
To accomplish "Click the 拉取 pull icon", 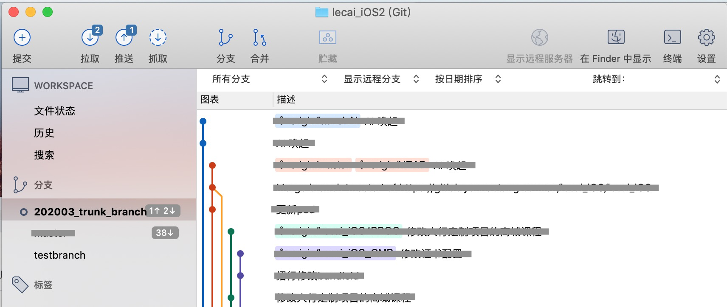I will [90, 37].
